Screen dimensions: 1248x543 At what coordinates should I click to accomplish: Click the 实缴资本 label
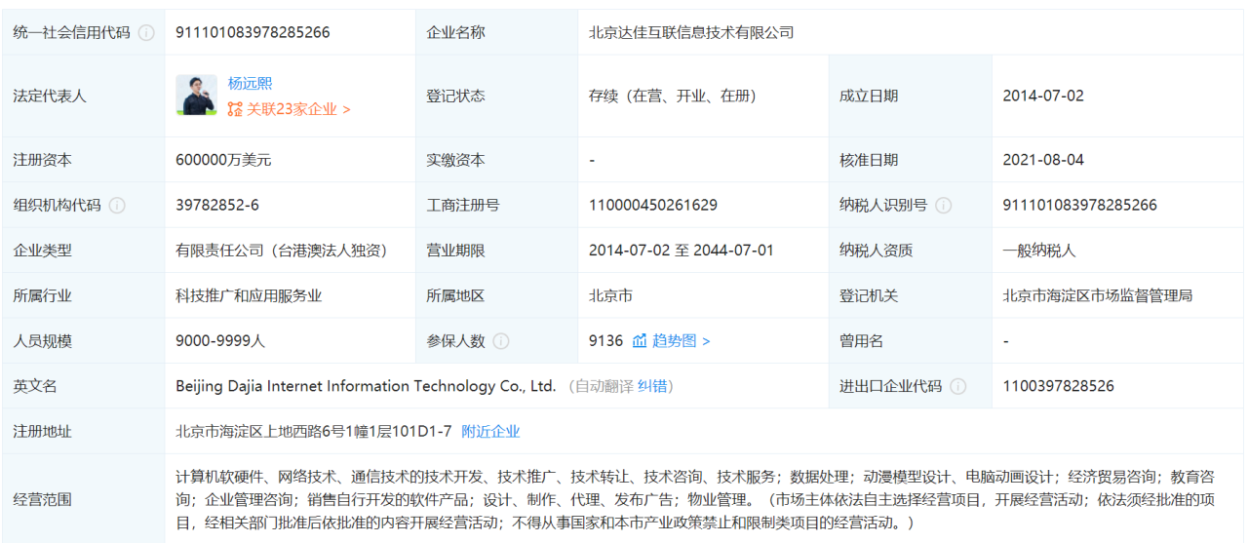(455, 160)
